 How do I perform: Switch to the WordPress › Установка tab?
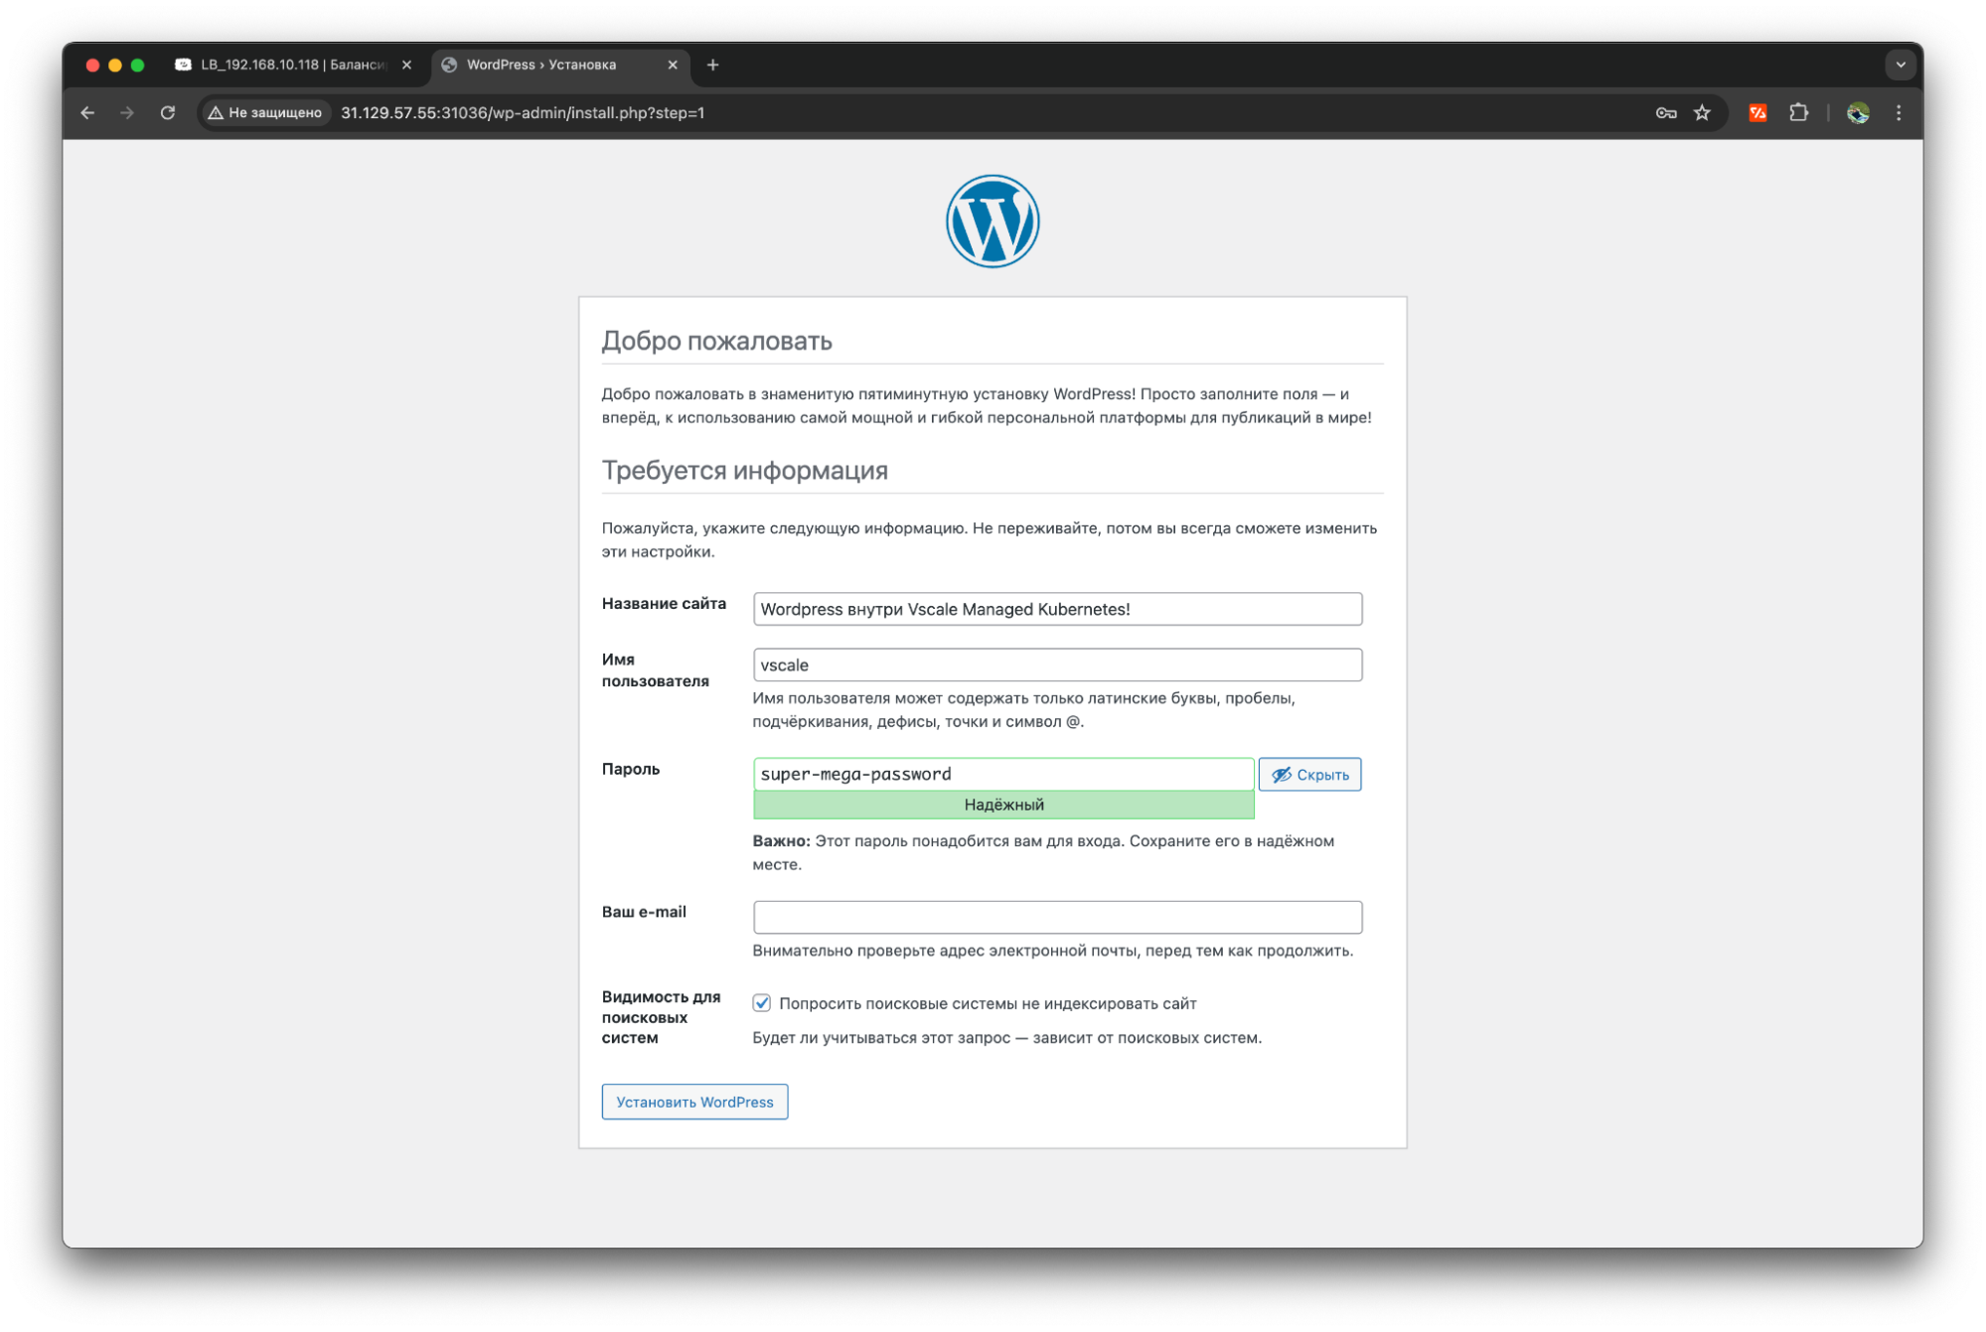click(x=558, y=66)
